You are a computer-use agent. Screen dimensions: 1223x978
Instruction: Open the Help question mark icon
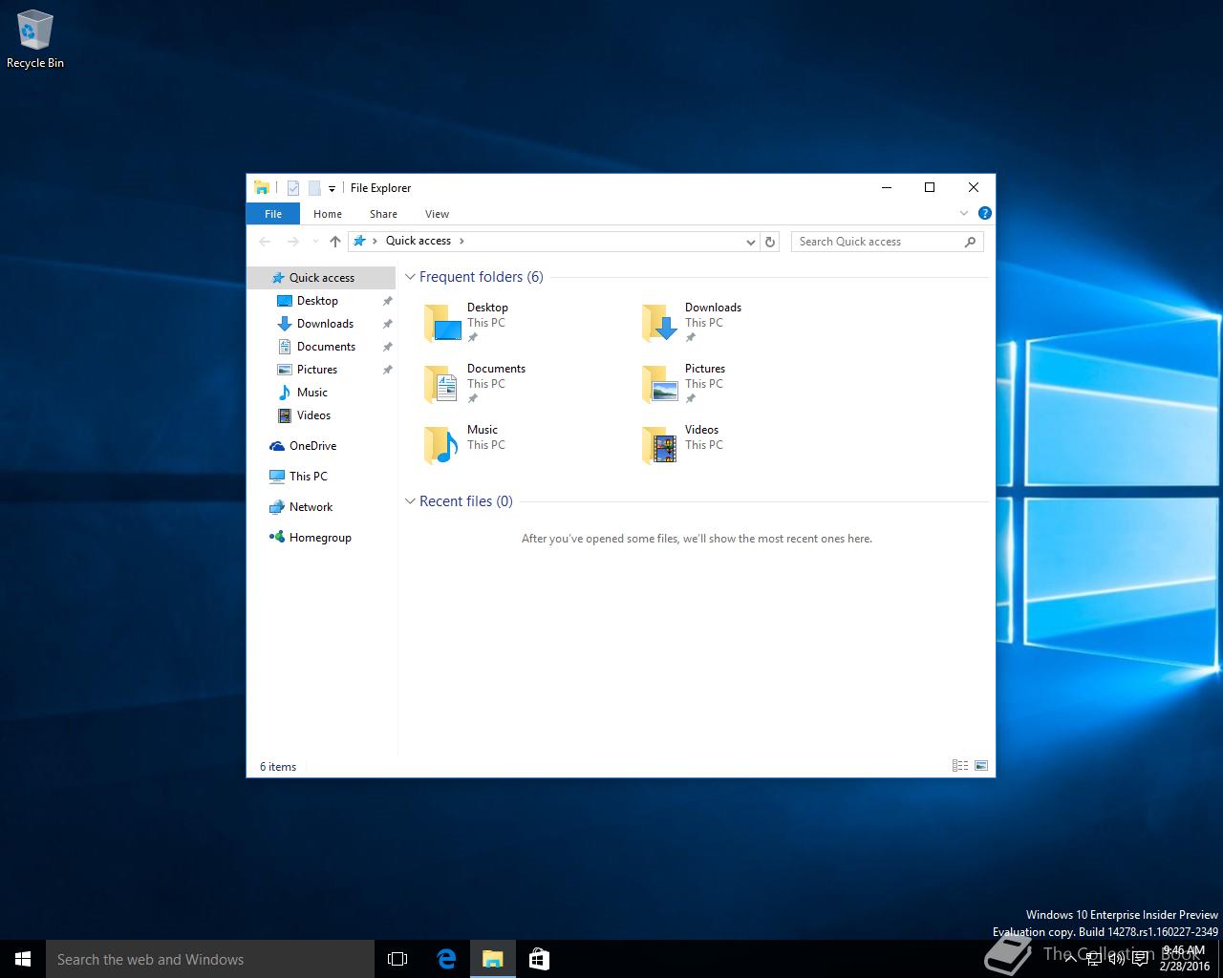tap(984, 213)
